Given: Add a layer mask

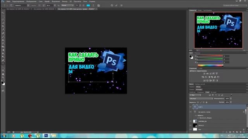Looking at the screenshot, I should (x=230, y=132).
